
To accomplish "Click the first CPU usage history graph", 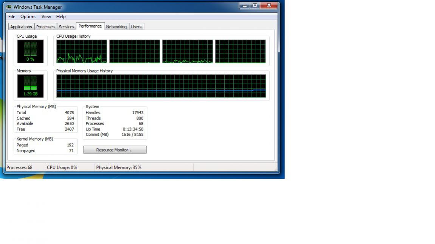I will tap(82, 51).
